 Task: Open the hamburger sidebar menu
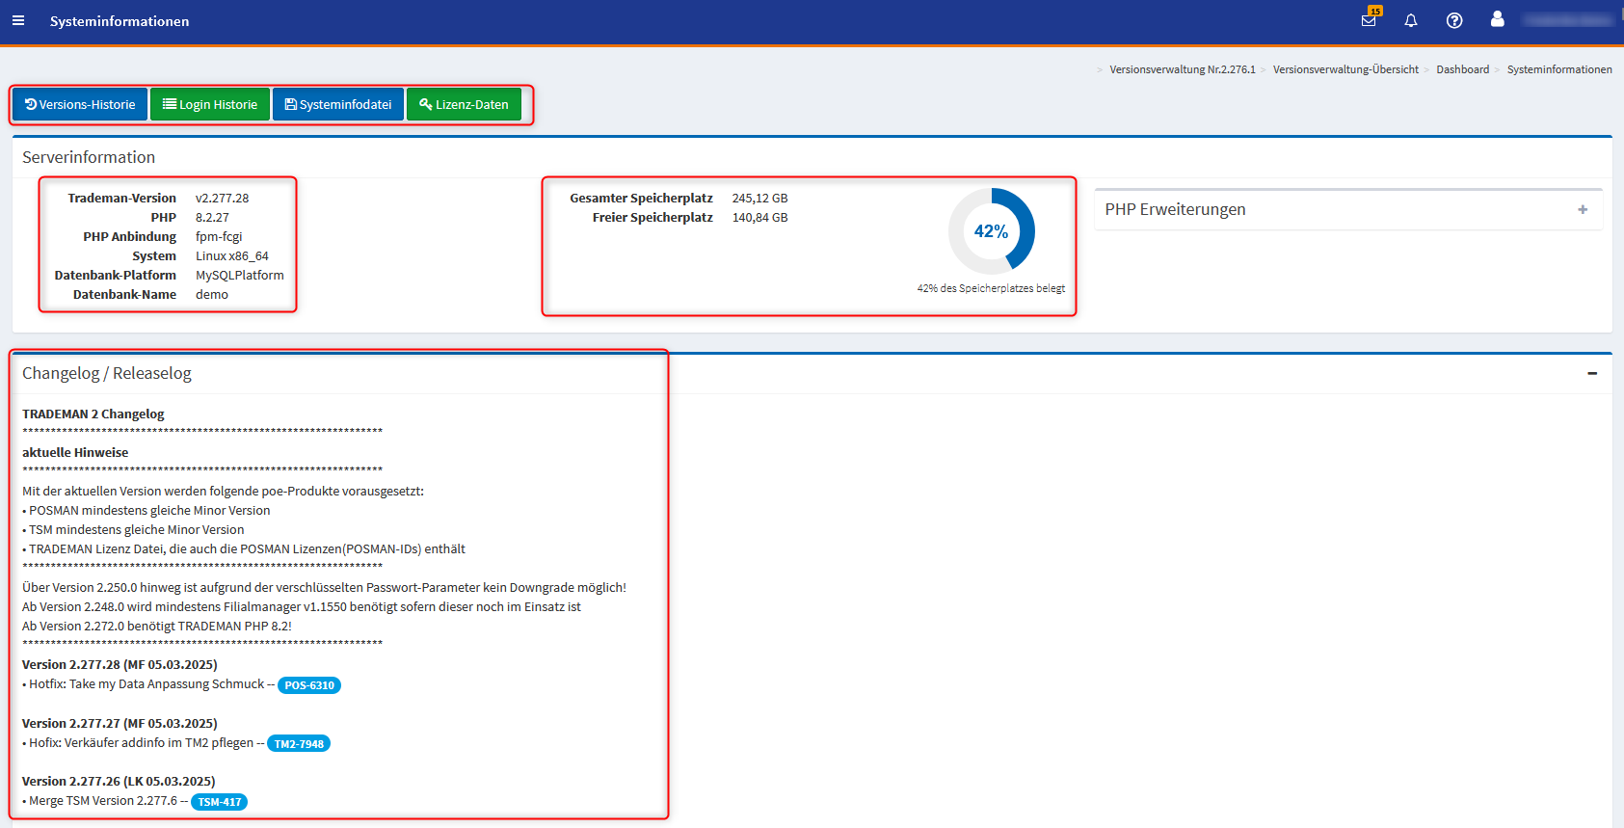[x=18, y=20]
